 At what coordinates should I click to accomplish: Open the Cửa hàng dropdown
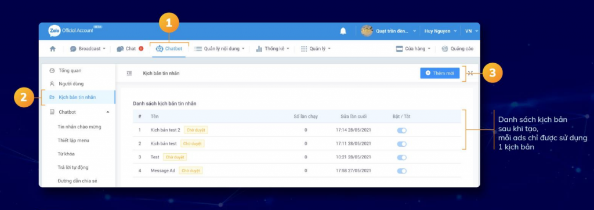click(x=413, y=49)
